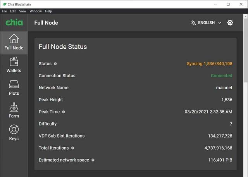Show help tooltip for Peak Time
This screenshot has height=177, width=248.
tap(64, 112)
